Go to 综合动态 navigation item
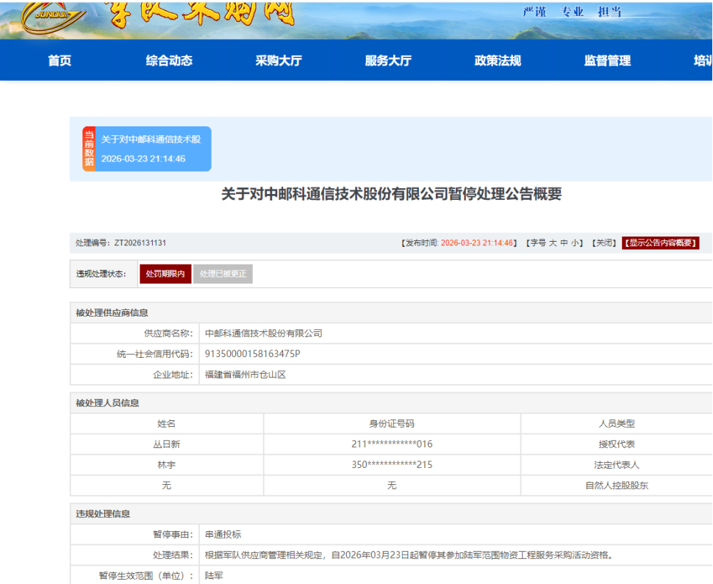 coord(169,61)
